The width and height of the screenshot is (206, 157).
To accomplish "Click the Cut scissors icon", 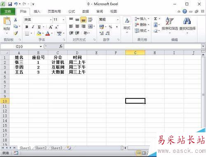I will click(16, 19).
